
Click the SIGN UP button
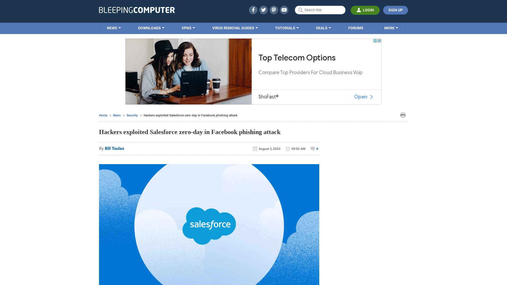(x=395, y=10)
